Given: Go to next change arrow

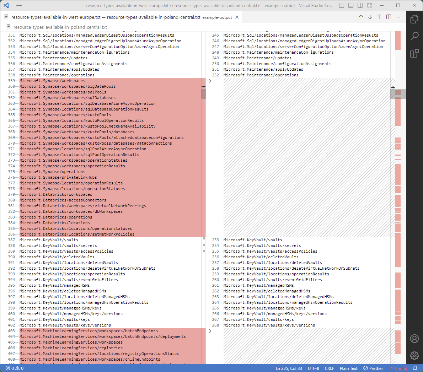Looking at the screenshot, I should click(x=370, y=17).
